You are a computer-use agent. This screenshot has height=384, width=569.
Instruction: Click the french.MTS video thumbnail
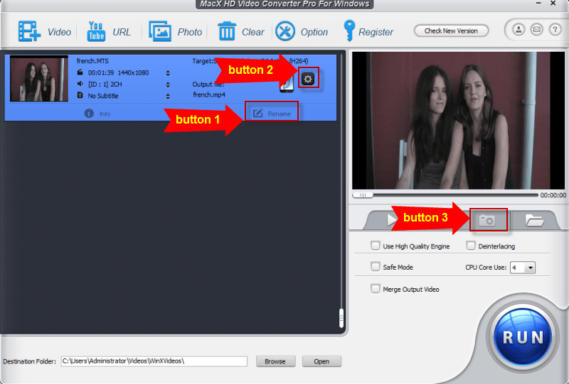click(x=39, y=78)
